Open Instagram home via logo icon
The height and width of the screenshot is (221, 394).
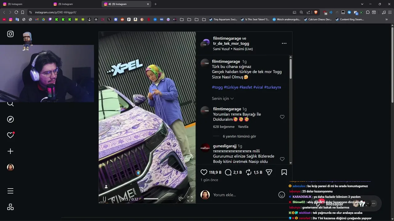(x=10, y=34)
